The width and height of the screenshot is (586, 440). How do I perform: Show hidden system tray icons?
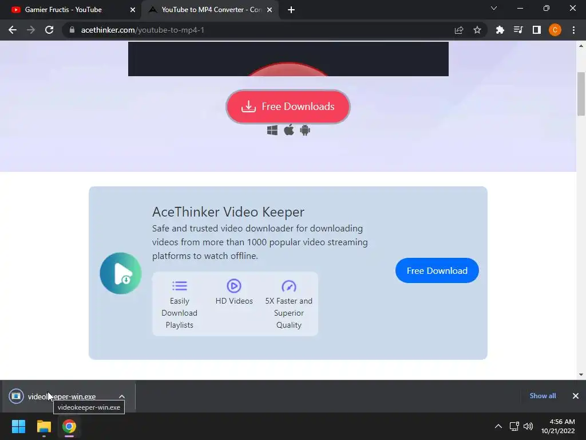(x=498, y=426)
